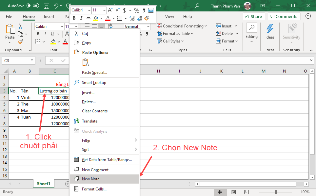Choose Clear Contents from the context menu

pyautogui.click(x=105, y=111)
